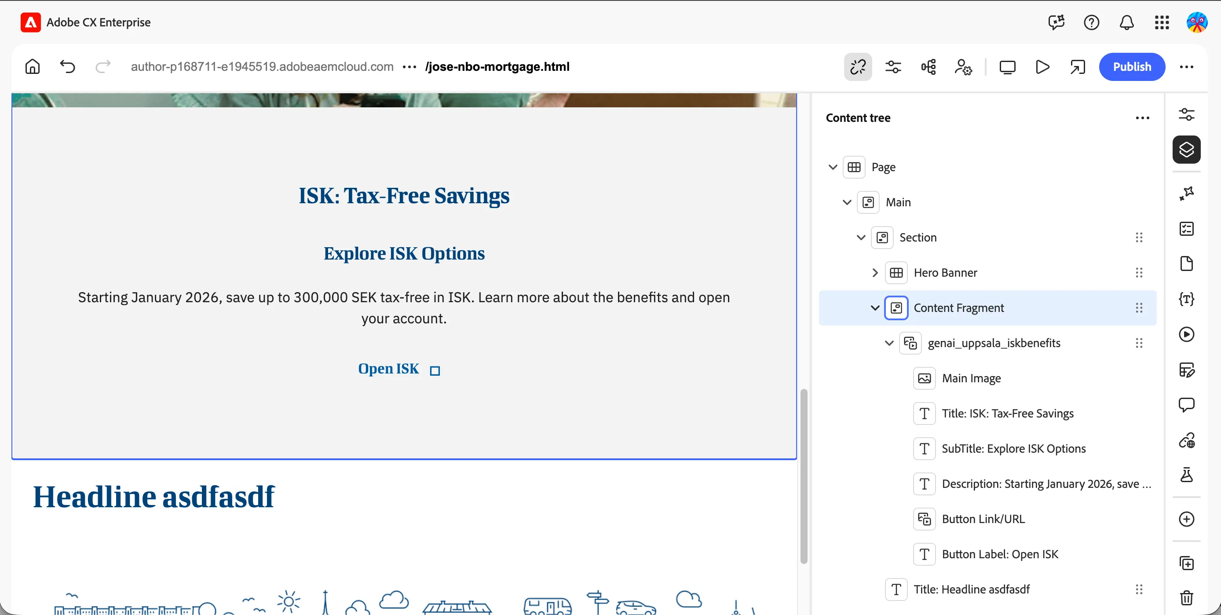The width and height of the screenshot is (1221, 615).
Task: Open the experimentation flask icon
Action: (1186, 475)
